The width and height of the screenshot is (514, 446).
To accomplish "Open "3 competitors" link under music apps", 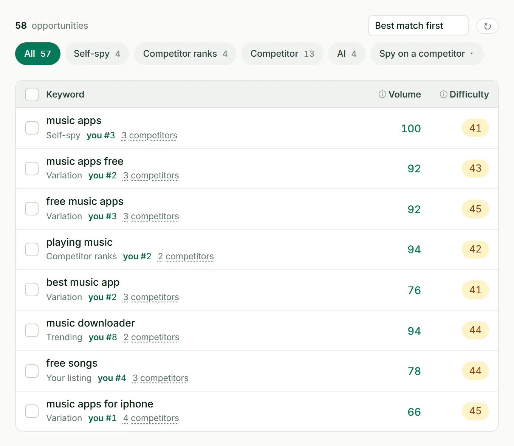I will point(149,135).
